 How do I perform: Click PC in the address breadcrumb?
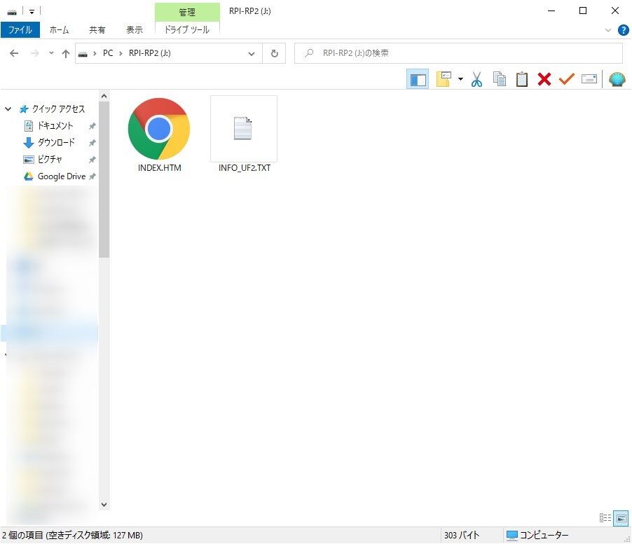pyautogui.click(x=108, y=53)
